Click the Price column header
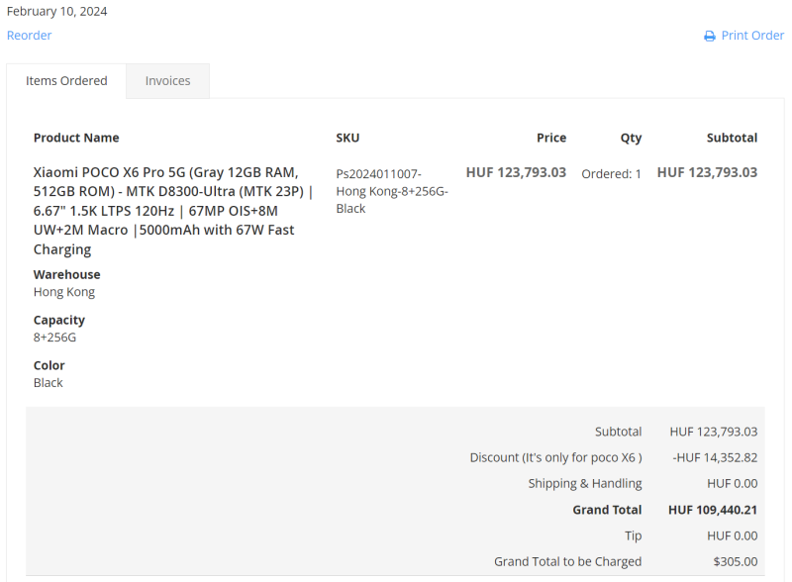Screen dimensions: 792x582 pyautogui.click(x=551, y=138)
